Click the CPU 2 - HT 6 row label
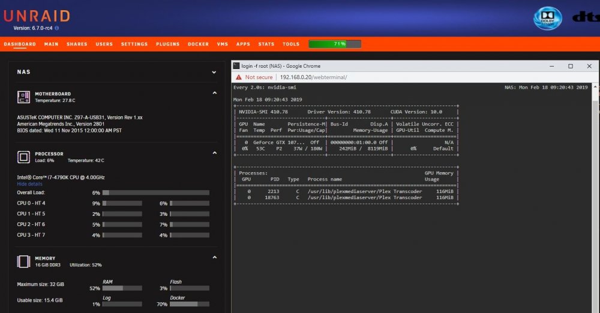The height and width of the screenshot is (313, 600). tap(31, 225)
